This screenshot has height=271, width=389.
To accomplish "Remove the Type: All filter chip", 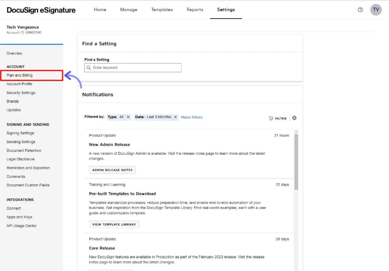I will click(128, 117).
